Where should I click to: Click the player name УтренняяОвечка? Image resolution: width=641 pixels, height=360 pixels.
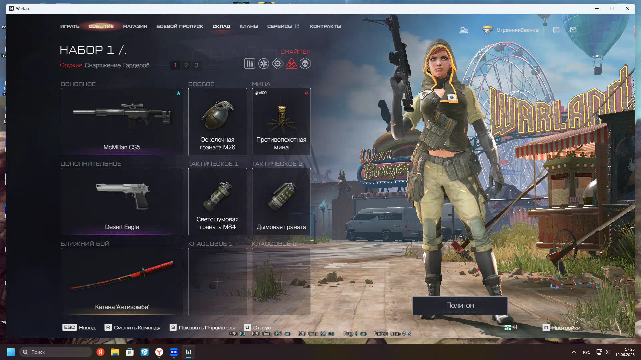click(517, 30)
